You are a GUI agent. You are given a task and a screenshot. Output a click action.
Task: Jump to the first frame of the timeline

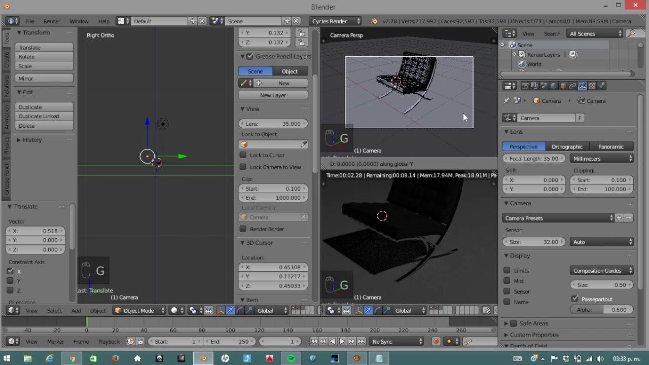(314, 341)
